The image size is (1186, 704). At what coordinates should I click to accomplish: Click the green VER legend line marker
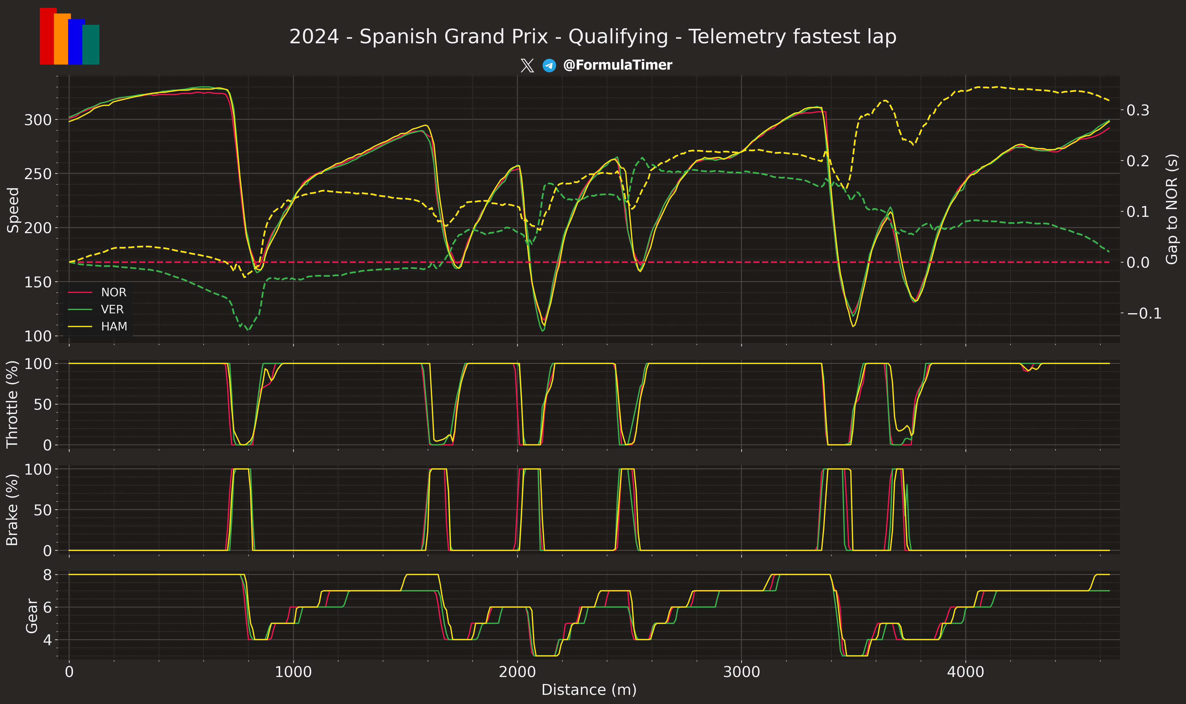click(x=80, y=309)
